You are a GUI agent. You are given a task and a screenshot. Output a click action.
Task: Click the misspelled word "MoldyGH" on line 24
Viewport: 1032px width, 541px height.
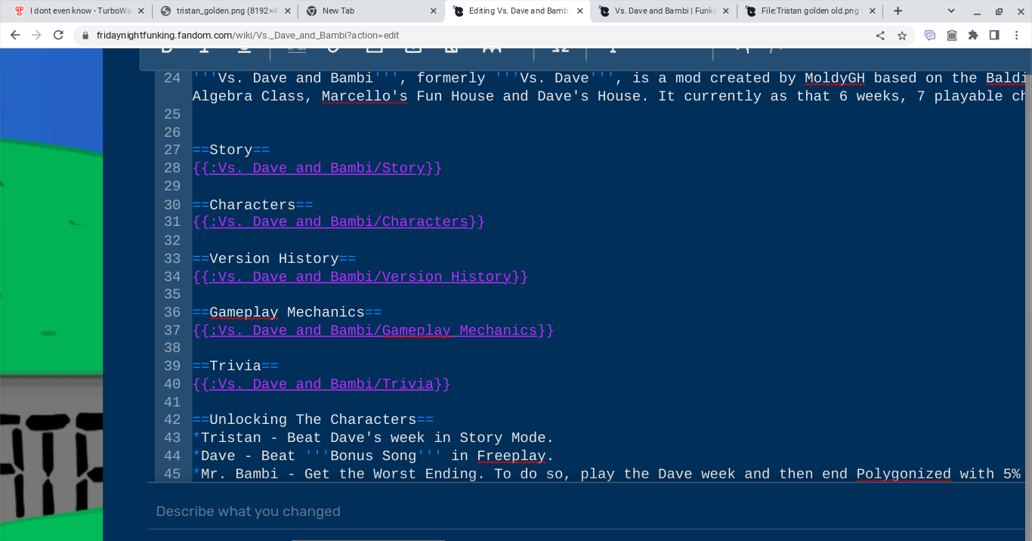click(x=835, y=78)
